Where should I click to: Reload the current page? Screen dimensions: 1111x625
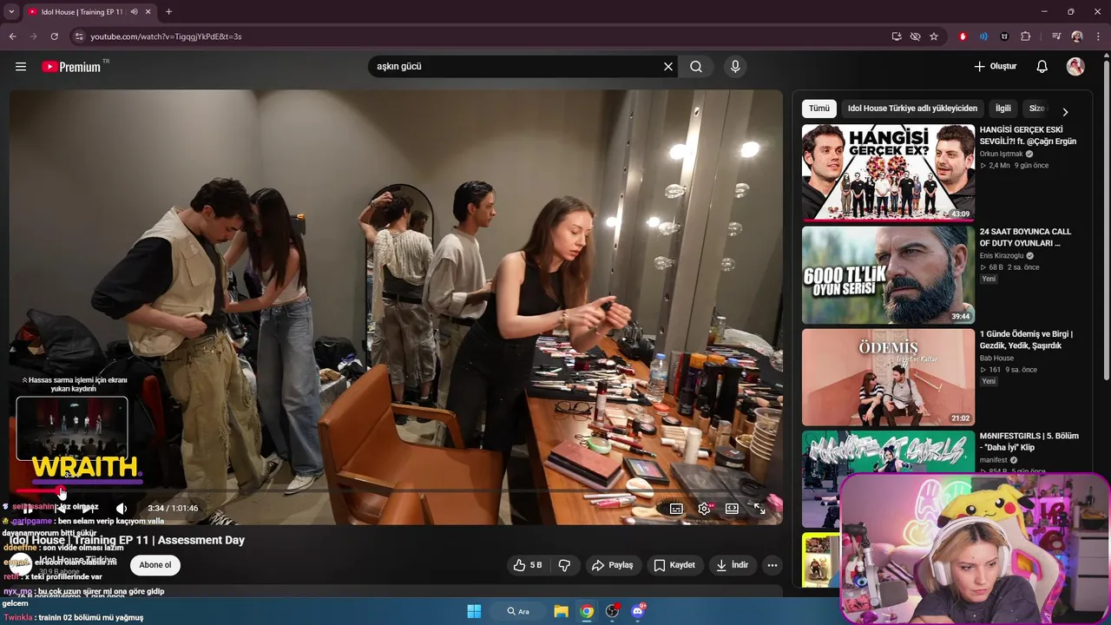(x=54, y=36)
